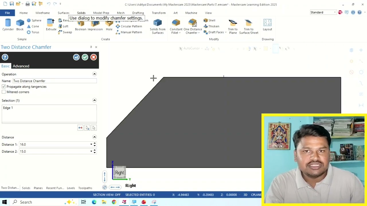Cancel the chamfer with red X button

[93, 57]
